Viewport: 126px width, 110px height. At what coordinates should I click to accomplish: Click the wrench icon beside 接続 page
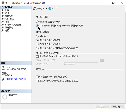[x=3, y=22]
